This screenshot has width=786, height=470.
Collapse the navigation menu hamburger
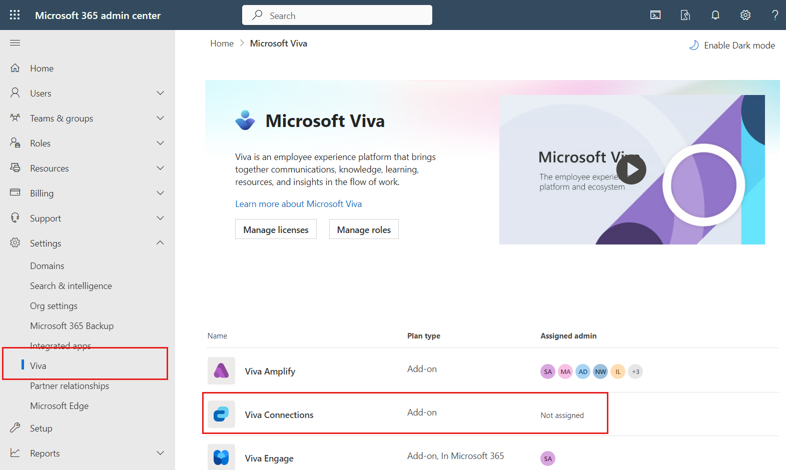15,43
